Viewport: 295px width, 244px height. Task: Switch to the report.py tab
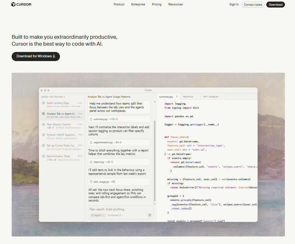[x=188, y=97]
